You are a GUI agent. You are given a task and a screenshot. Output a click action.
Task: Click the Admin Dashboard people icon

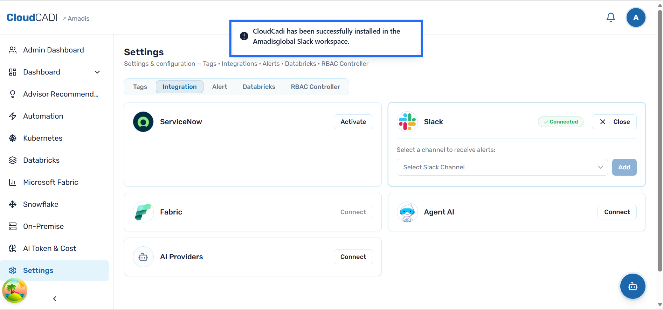coord(13,50)
